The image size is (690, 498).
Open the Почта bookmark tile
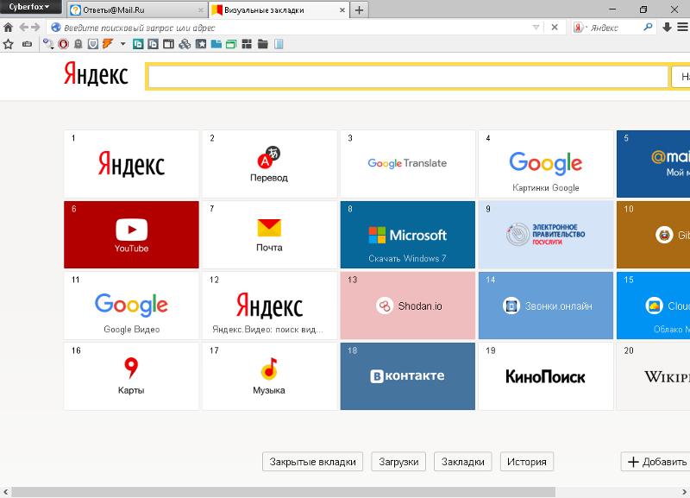point(269,235)
